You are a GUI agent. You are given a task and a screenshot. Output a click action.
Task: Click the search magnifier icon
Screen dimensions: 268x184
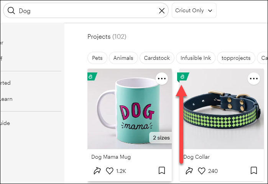click(x=11, y=11)
